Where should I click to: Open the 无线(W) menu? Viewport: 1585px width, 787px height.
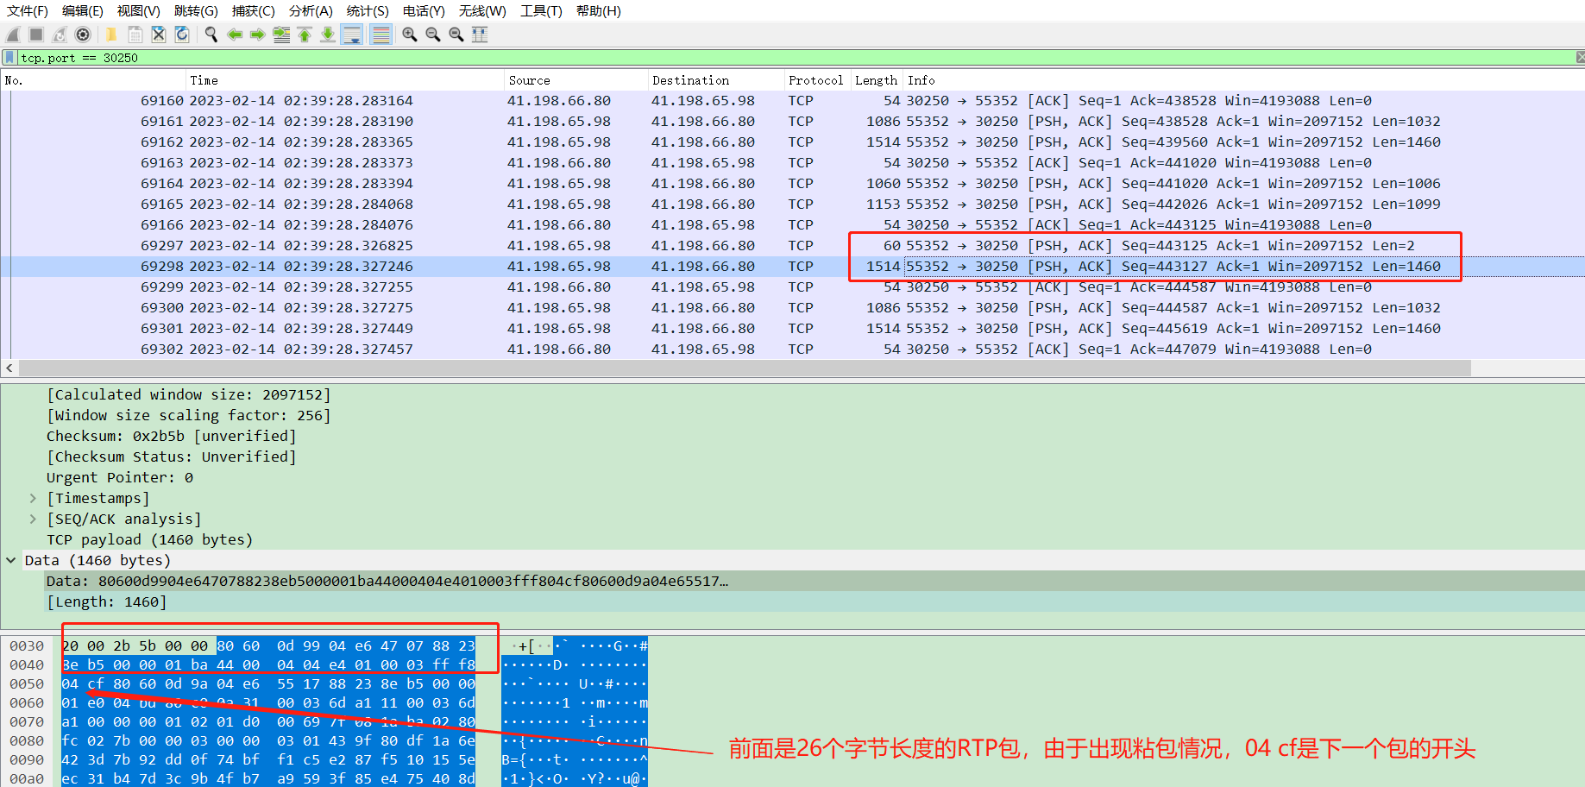pyautogui.click(x=482, y=11)
